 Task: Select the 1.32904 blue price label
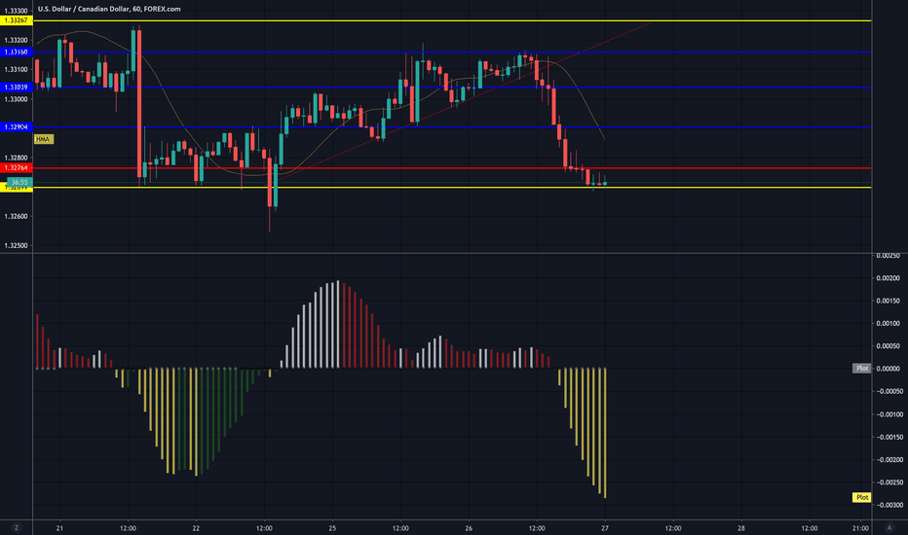coord(16,126)
